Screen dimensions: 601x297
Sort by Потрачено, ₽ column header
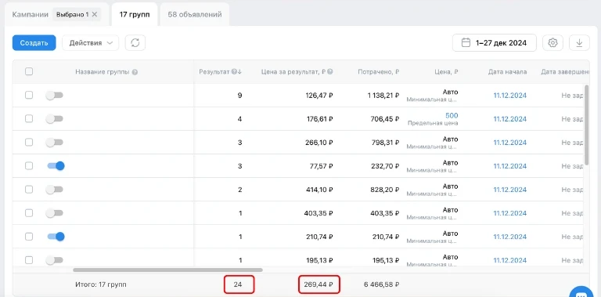click(379, 72)
